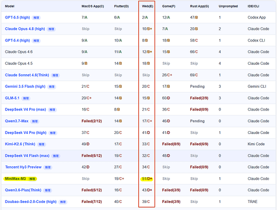Screen dimensions: 277x210
Task: Click the Rust App(G) column header
Action: coord(199,6)
